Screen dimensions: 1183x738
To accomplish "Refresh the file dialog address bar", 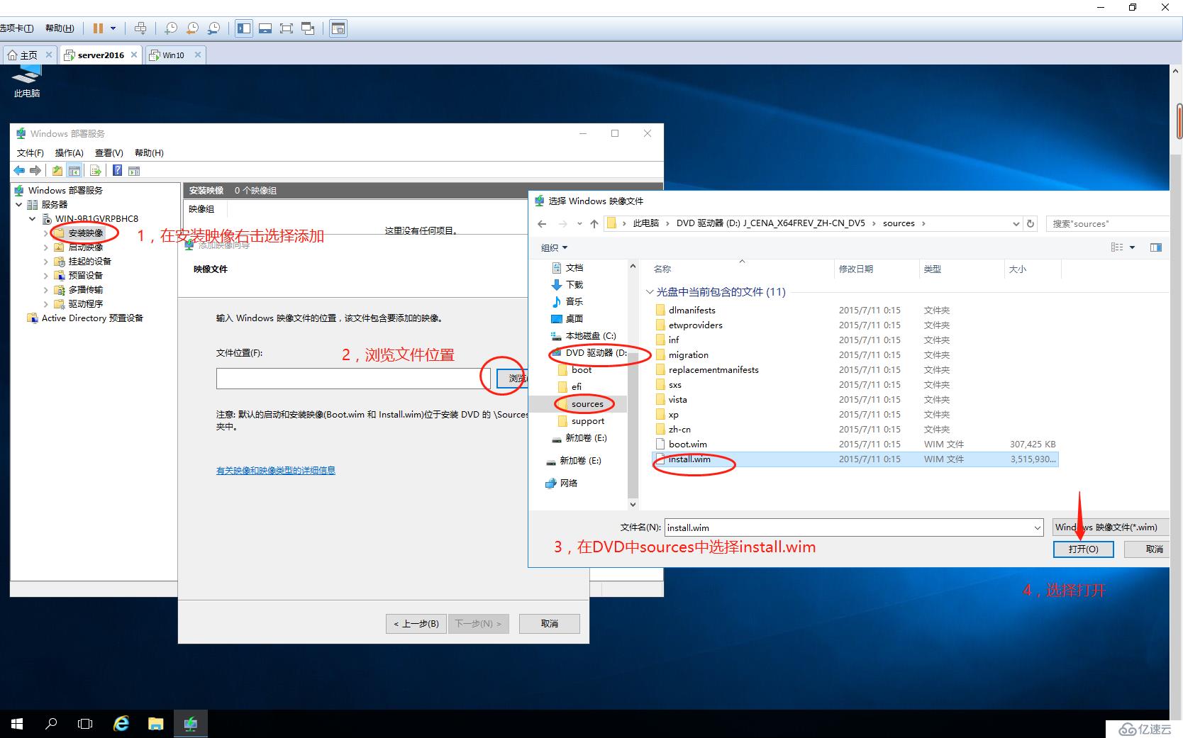I will pos(1031,223).
